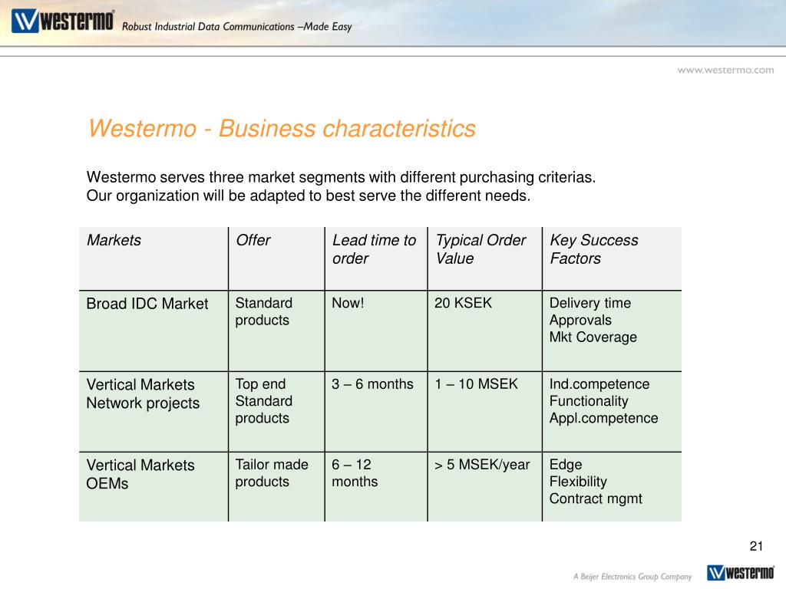Viewport: 786px width, 589px height.
Task: Click the slide number 21
Action: point(756,546)
